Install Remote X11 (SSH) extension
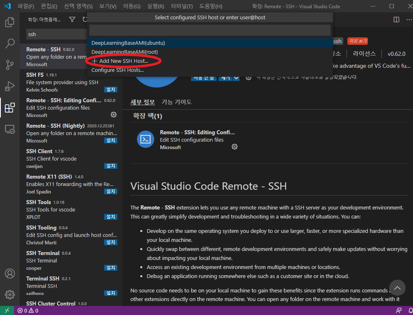Image resolution: width=413 pixels, height=315 pixels. click(111, 191)
